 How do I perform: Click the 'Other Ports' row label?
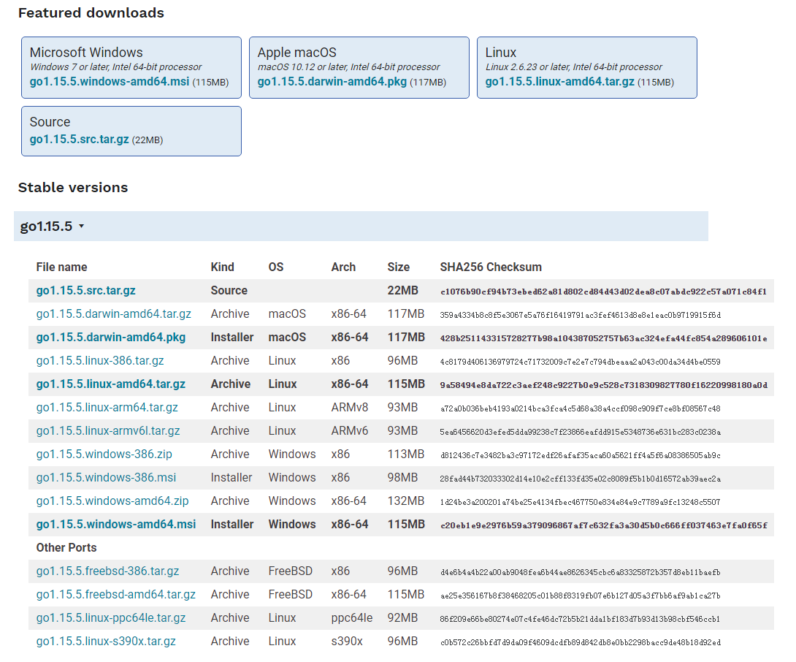(66, 548)
